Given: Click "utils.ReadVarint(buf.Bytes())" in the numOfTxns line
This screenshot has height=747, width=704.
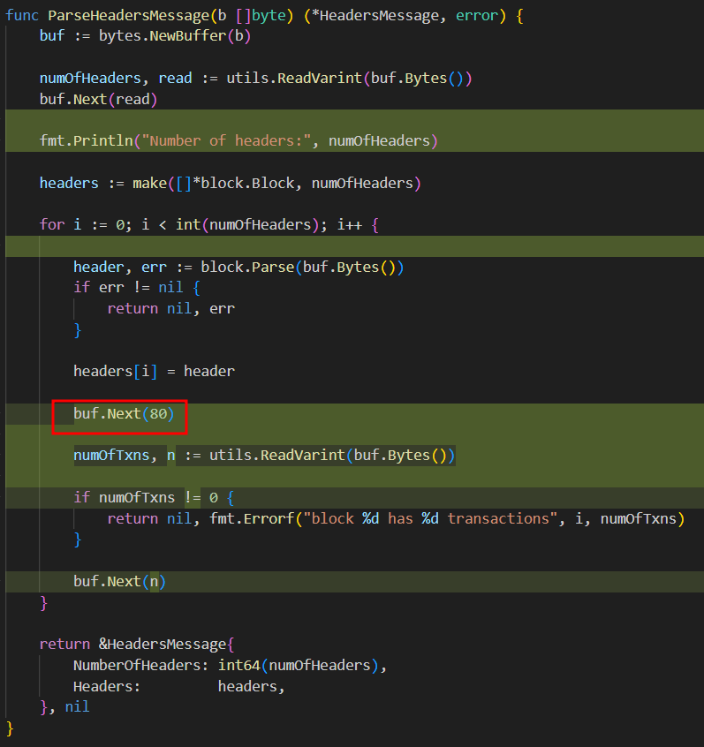Looking at the screenshot, I should (332, 456).
